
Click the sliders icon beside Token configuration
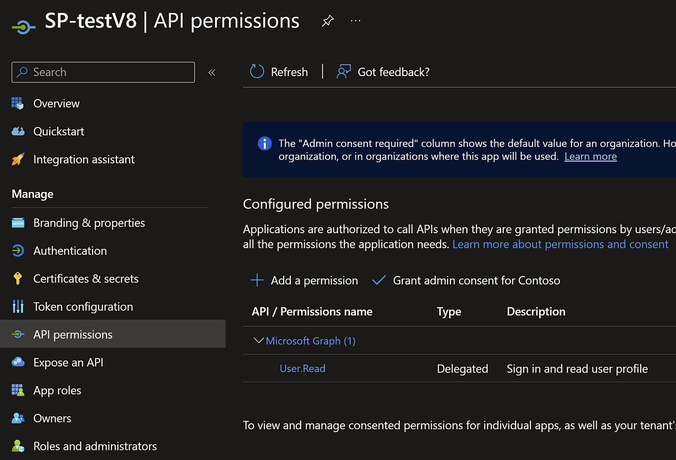coord(18,306)
